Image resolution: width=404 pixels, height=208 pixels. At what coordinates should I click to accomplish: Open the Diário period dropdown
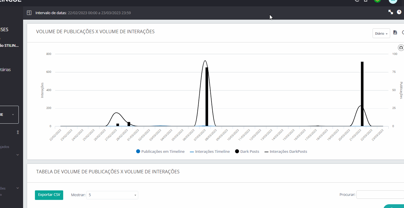(381, 33)
